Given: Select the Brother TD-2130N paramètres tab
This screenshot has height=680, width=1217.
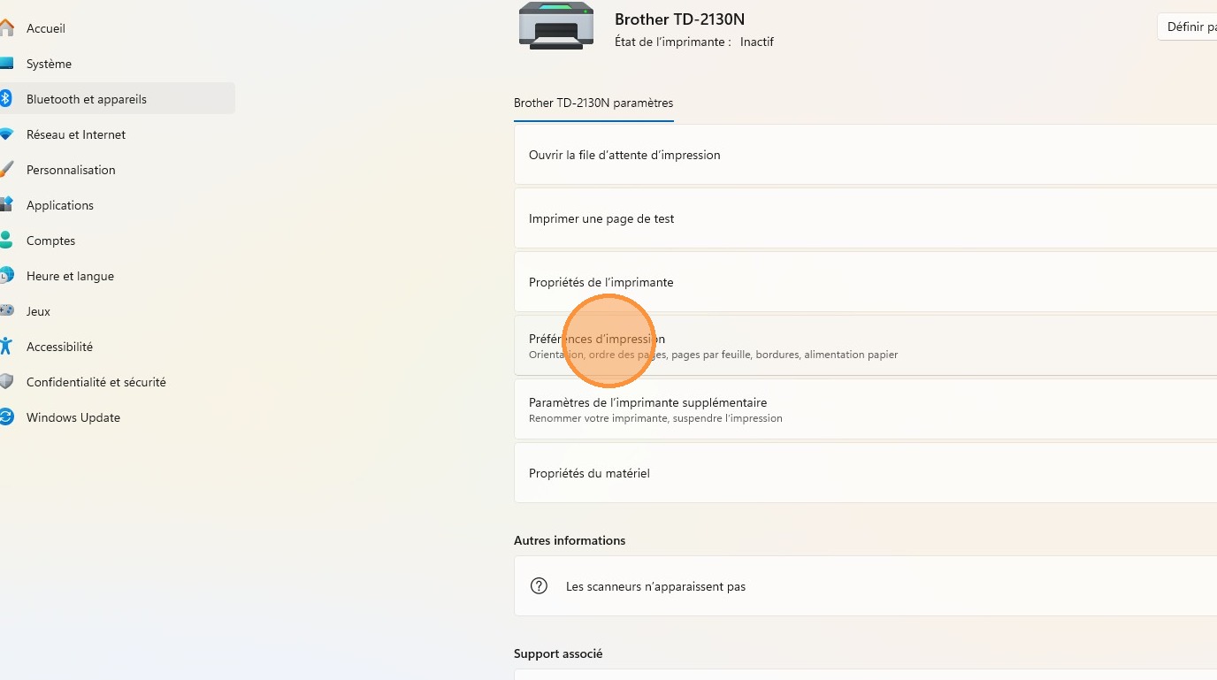Looking at the screenshot, I should point(593,103).
